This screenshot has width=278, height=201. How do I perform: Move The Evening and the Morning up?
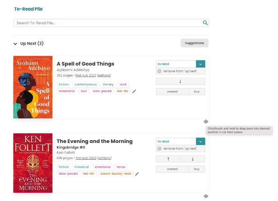pyautogui.click(x=168, y=159)
